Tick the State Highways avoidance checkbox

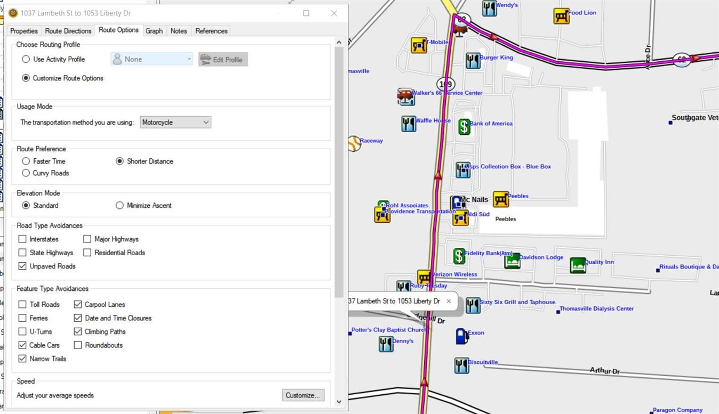[x=22, y=253]
